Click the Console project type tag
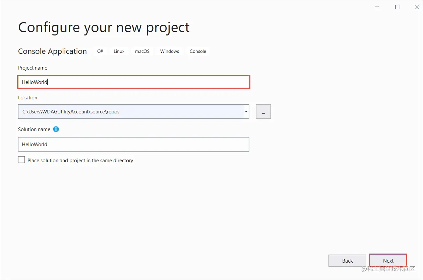Screen dimensions: 423x280 coord(198,51)
